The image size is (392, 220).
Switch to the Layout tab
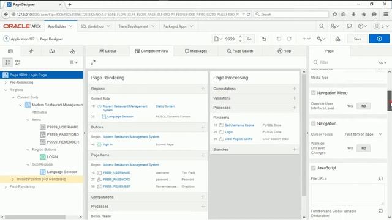point(108,51)
